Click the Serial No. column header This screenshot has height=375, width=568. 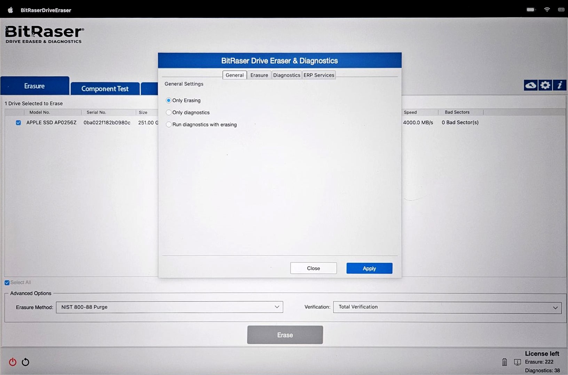pos(96,112)
